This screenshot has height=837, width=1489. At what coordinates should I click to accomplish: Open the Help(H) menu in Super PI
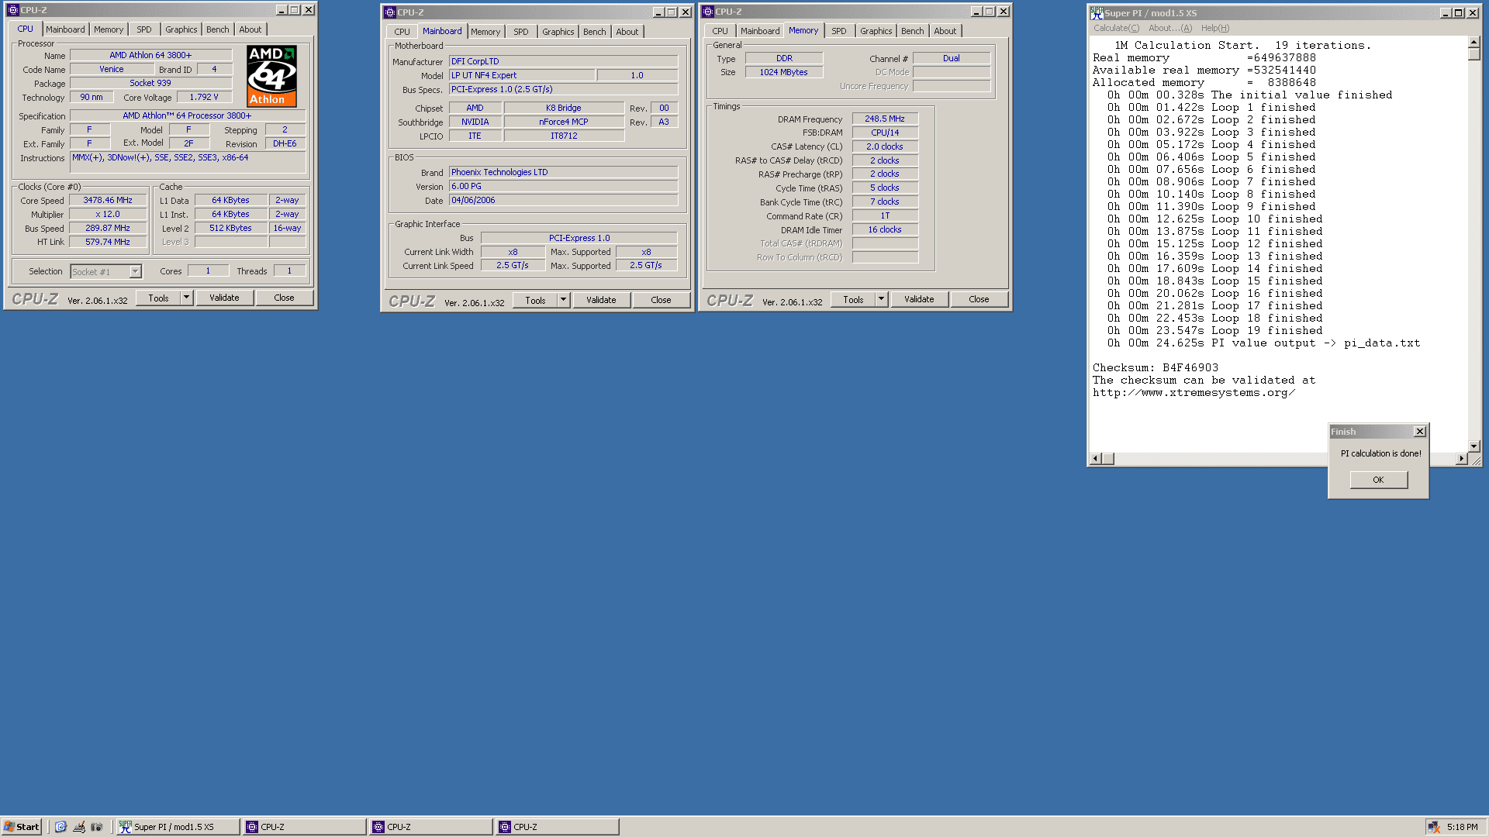(x=1214, y=28)
